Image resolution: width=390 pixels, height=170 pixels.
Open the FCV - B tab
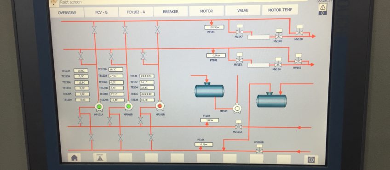[101, 12]
